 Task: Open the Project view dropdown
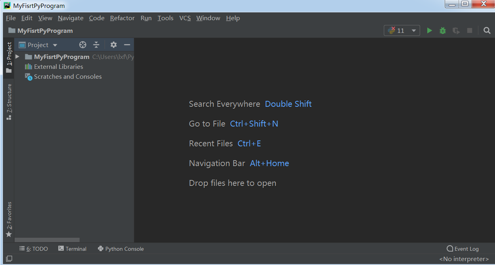[38, 45]
